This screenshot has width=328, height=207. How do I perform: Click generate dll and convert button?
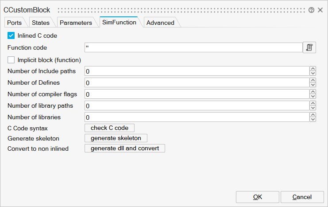pos(124,148)
